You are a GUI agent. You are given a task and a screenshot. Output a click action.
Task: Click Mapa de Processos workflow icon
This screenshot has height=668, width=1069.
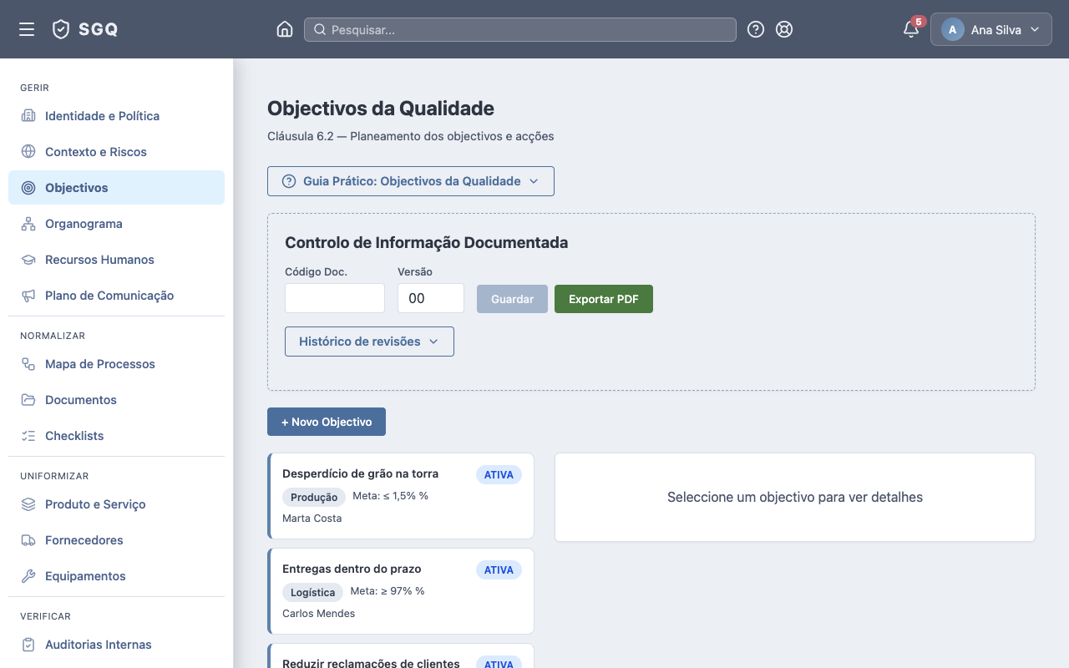28,364
